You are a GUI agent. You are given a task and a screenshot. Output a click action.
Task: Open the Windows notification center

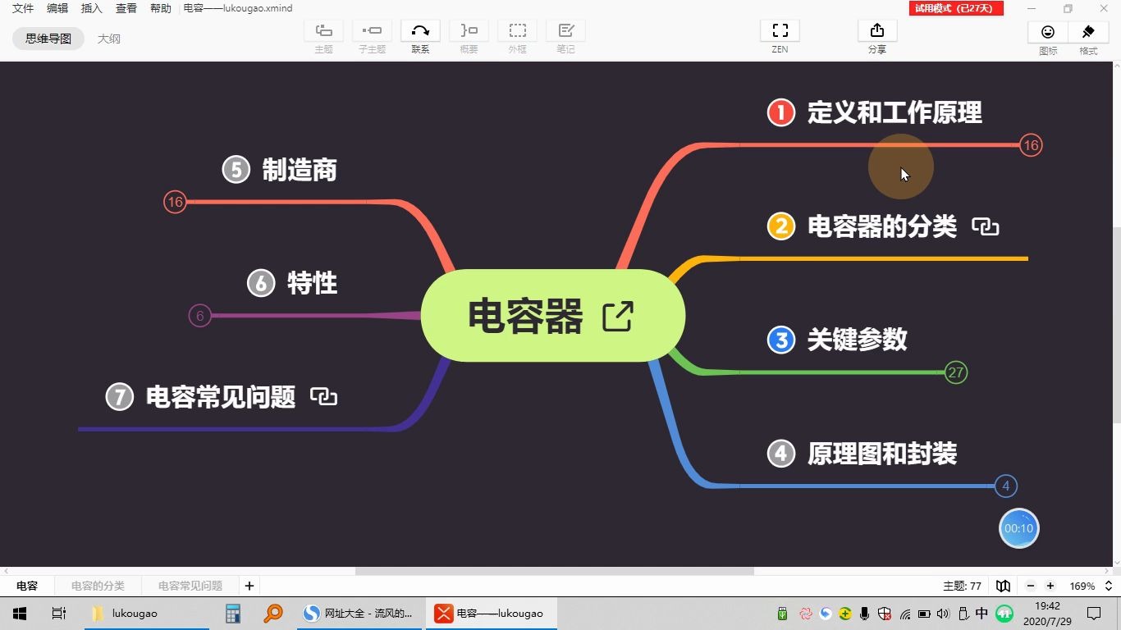pos(1094,614)
